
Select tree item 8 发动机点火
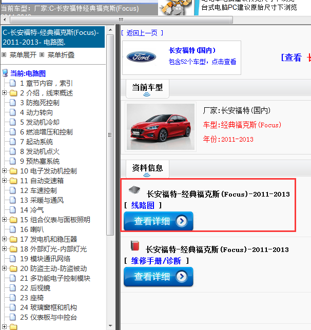tap(40, 151)
